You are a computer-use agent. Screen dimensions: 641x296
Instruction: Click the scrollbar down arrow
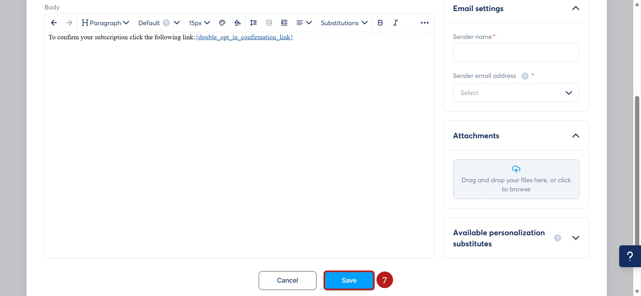click(637, 291)
